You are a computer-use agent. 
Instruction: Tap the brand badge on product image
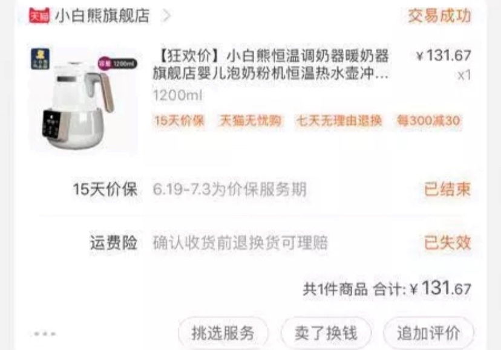click(40, 59)
